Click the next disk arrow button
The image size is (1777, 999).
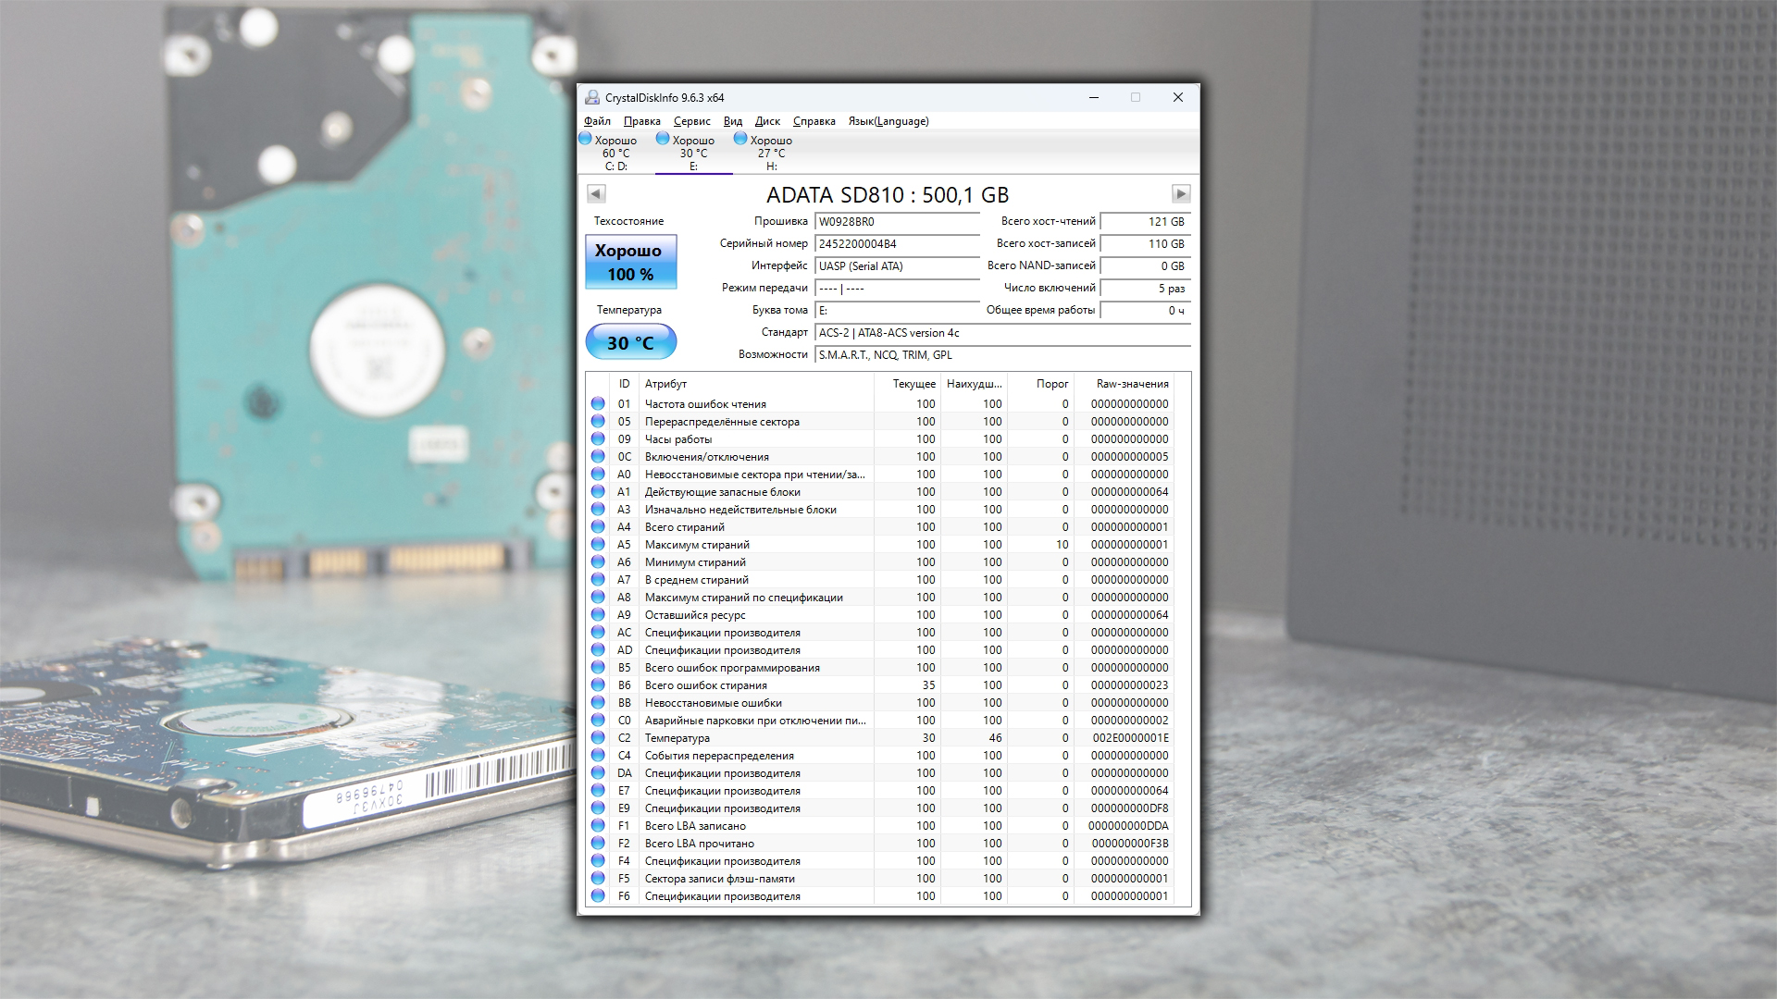(1180, 193)
